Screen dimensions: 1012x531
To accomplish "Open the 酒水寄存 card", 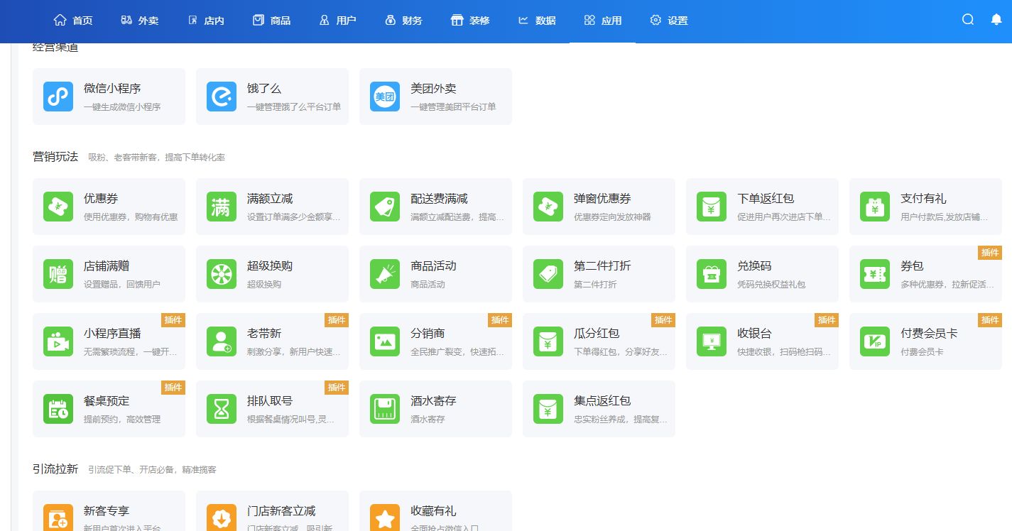I will coord(435,409).
